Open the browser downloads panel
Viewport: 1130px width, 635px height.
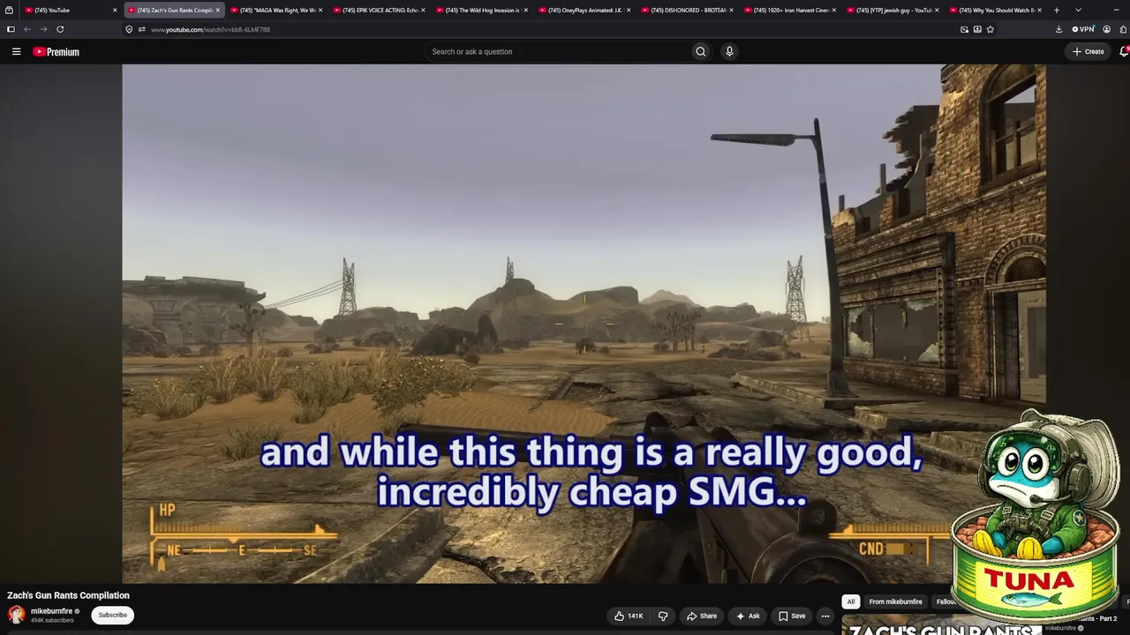(1058, 29)
